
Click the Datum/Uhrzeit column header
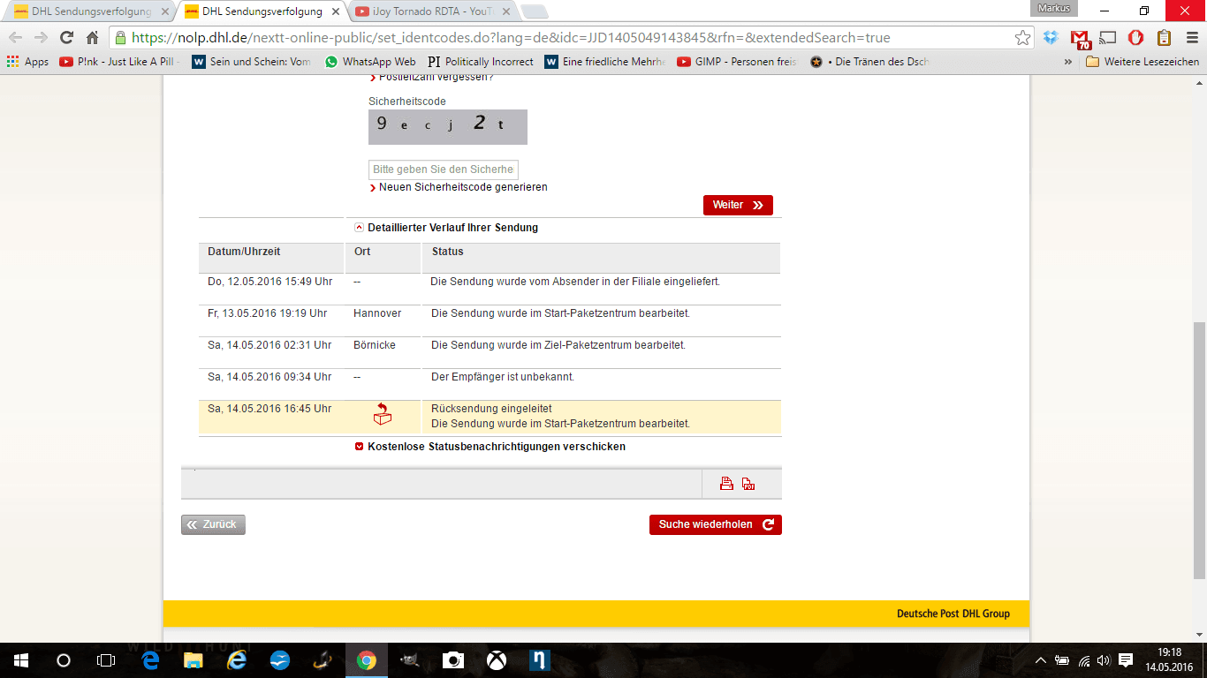244,252
